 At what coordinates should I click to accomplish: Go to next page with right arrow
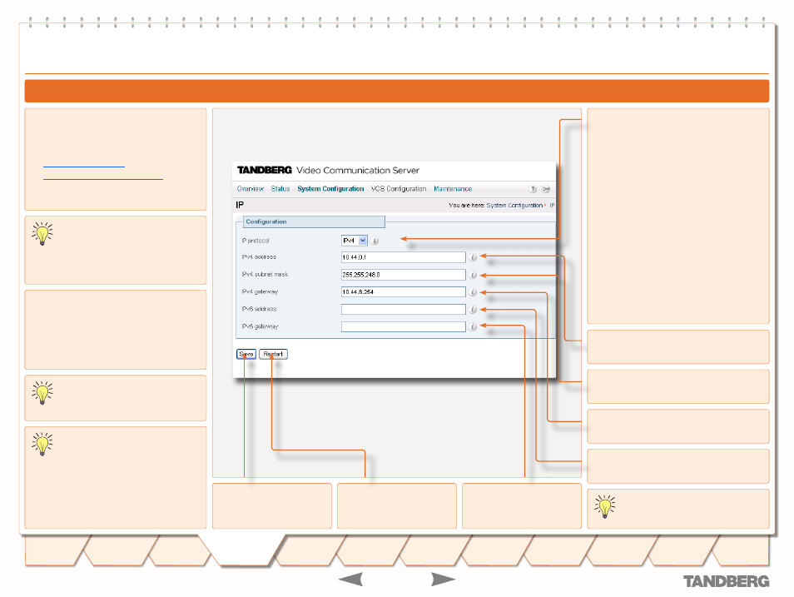(443, 580)
